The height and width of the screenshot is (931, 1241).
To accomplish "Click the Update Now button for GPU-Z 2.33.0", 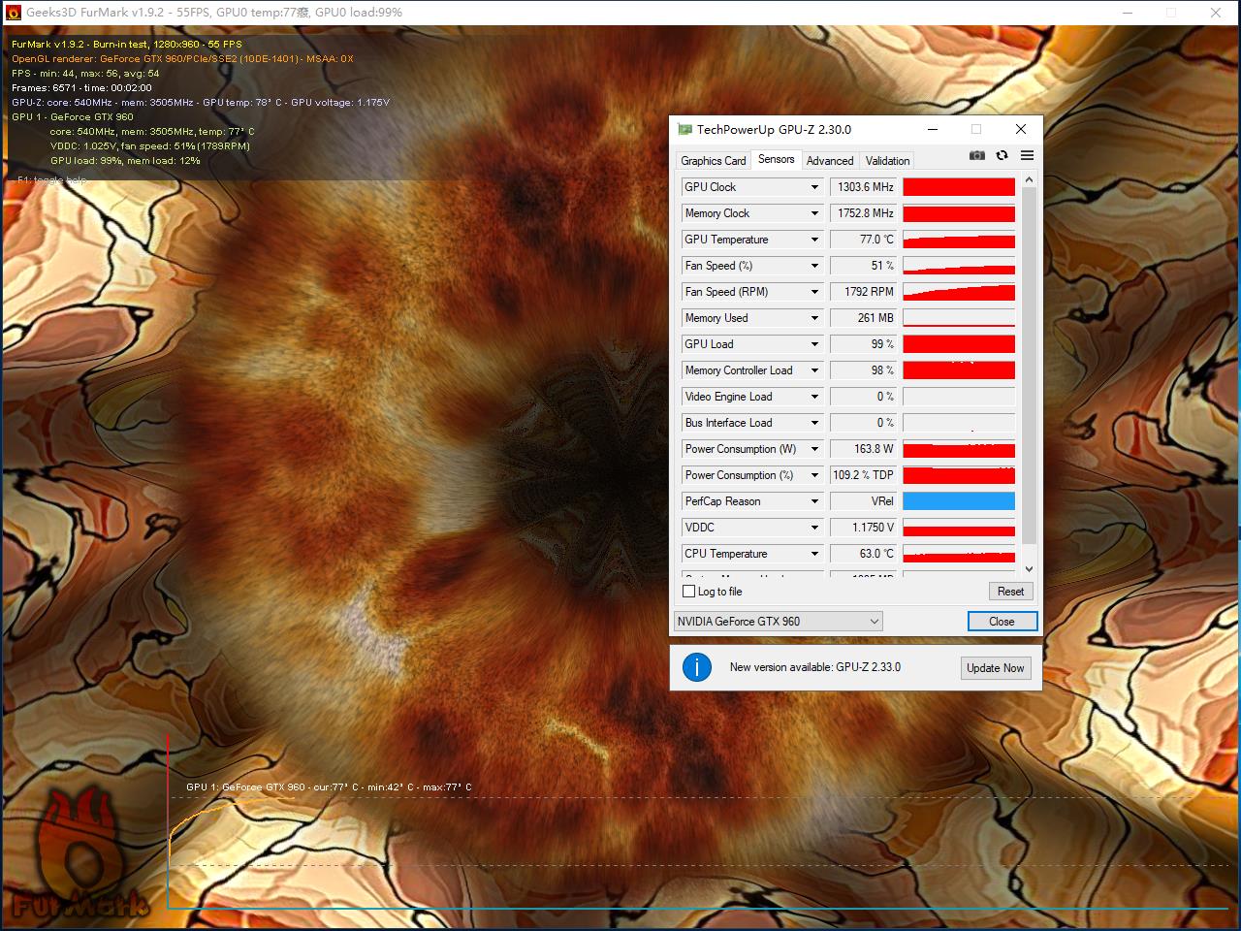I will tap(996, 668).
